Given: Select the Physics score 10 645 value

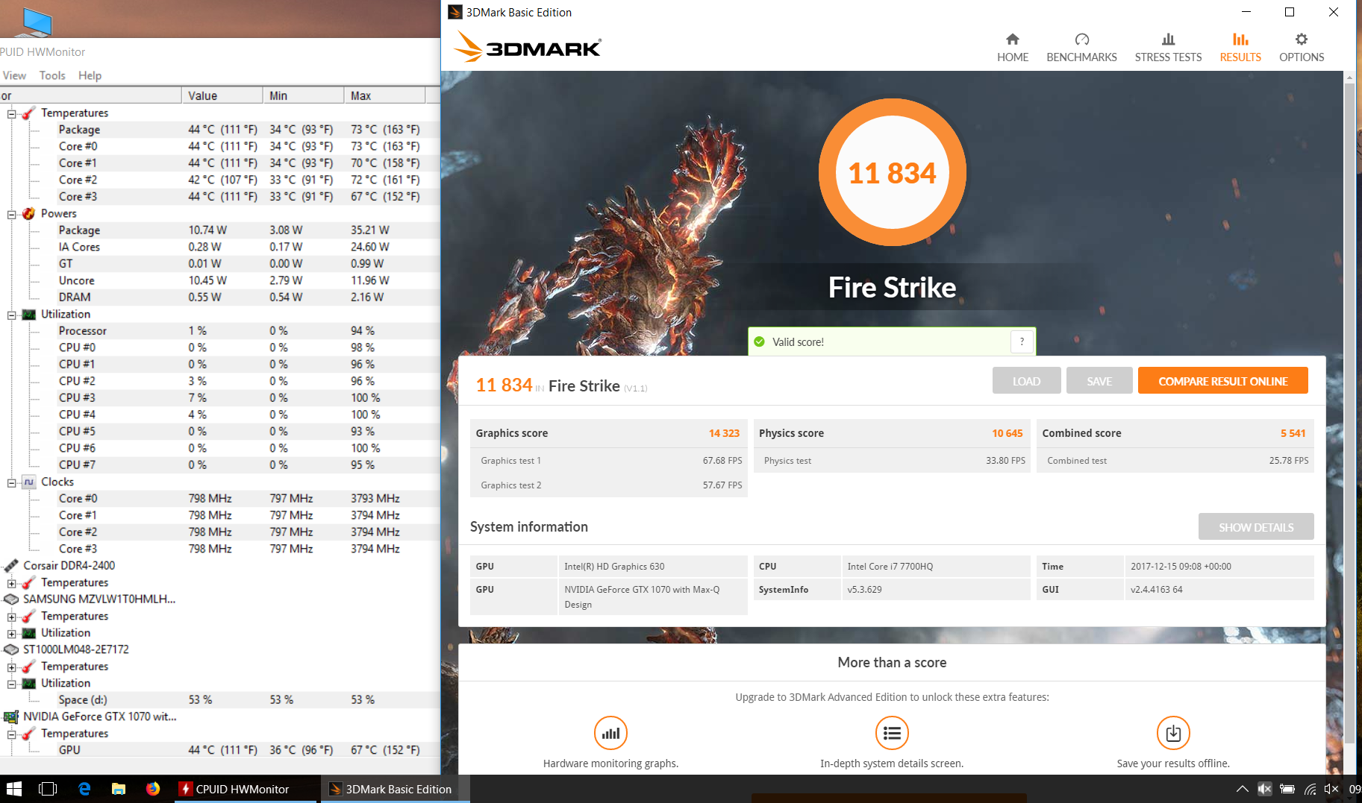Looking at the screenshot, I should 1007,433.
